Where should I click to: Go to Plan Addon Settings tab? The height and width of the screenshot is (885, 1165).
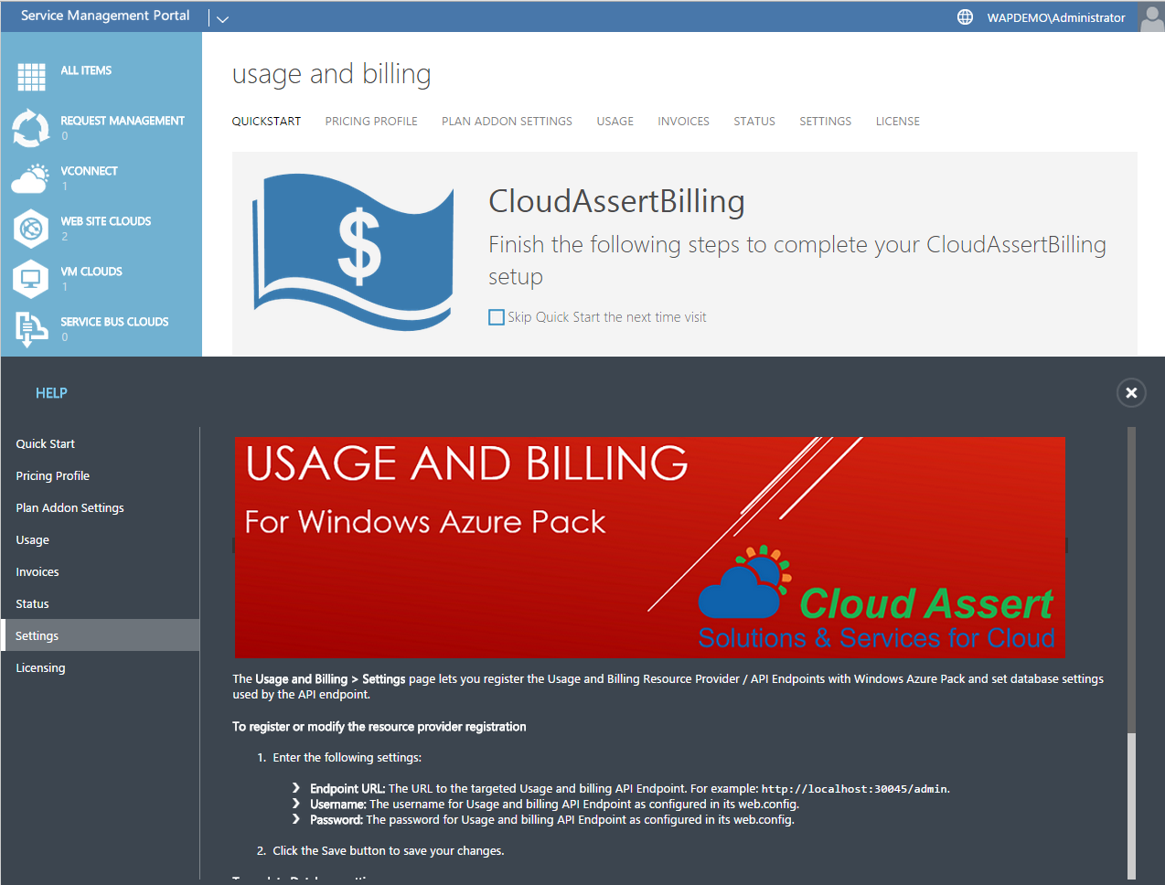[x=507, y=121]
